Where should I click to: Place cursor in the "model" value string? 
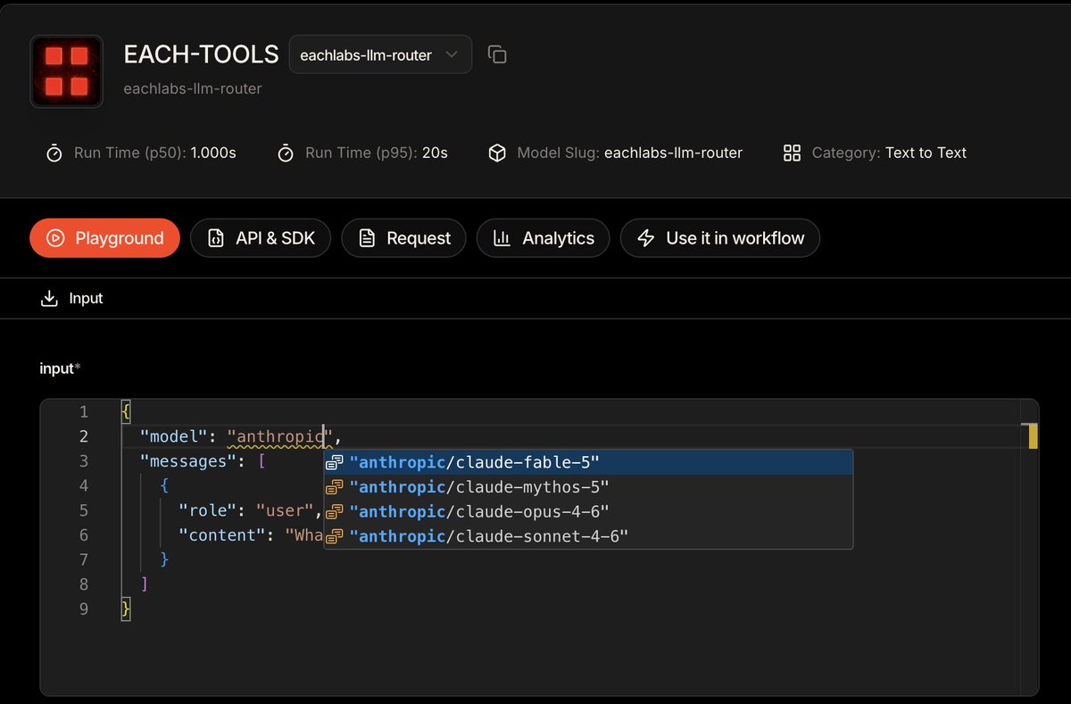(280, 436)
